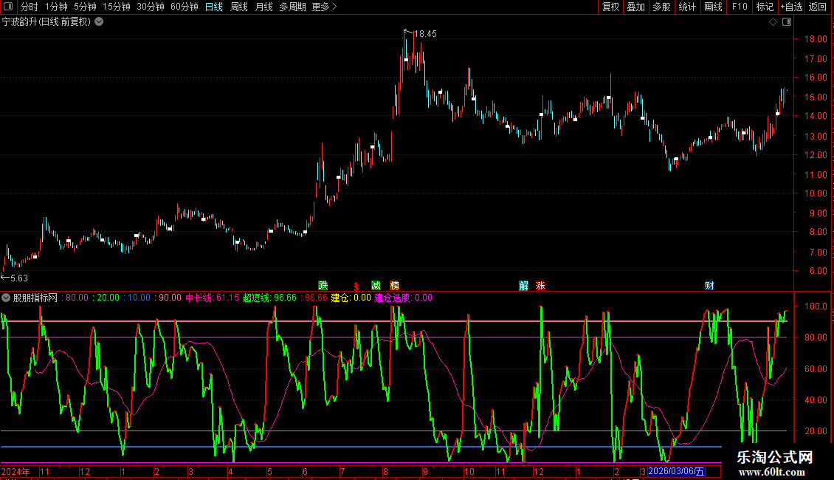This screenshot has height=480, width=834.
Task: Activate the 画线 drawing tools
Action: [x=713, y=7]
